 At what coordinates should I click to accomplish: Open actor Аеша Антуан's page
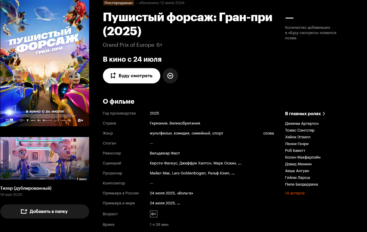click(297, 171)
